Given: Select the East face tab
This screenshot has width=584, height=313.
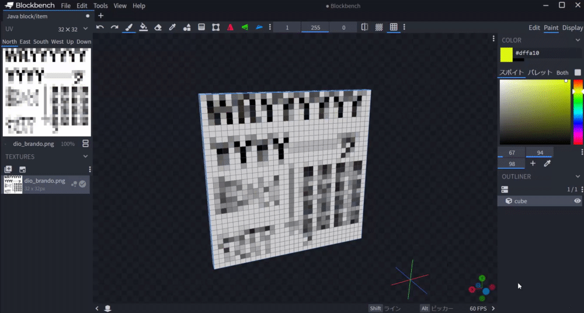Looking at the screenshot, I should point(25,41).
